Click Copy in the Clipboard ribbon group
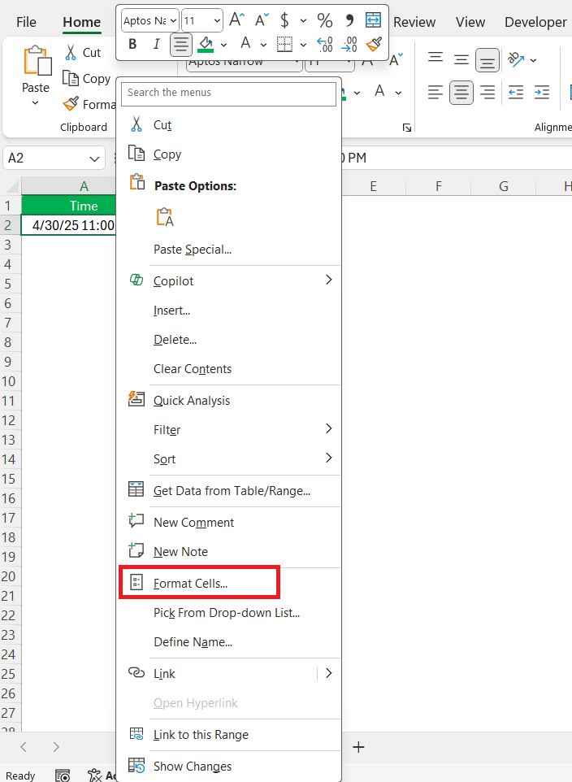Image resolution: width=572 pixels, height=782 pixels. pos(87,79)
